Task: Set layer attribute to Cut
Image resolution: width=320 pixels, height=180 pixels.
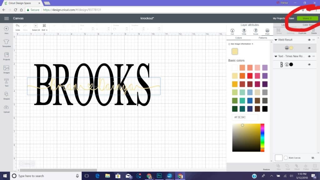Action: pyautogui.click(x=232, y=31)
